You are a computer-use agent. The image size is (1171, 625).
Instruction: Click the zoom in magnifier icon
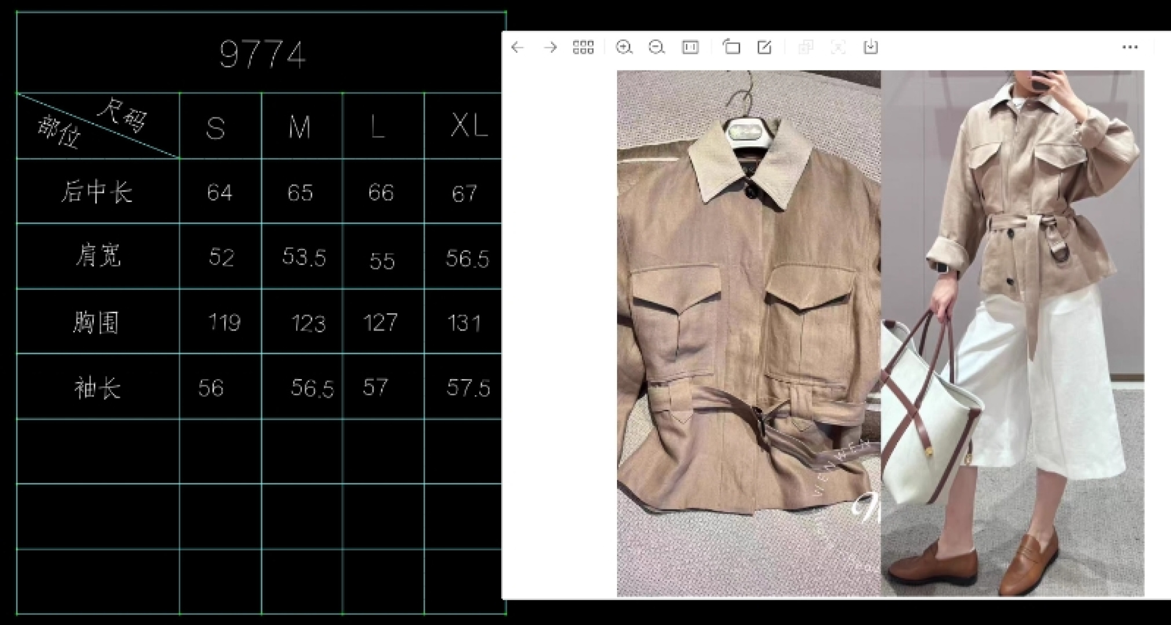coord(623,47)
